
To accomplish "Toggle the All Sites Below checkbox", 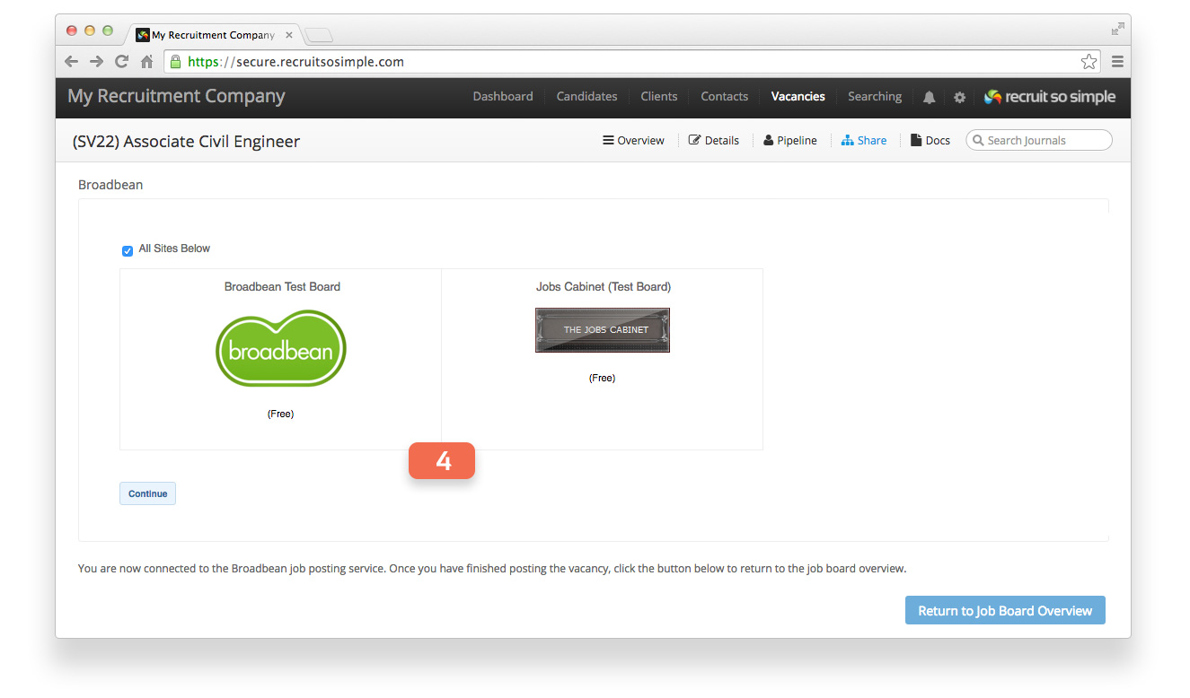I will click(128, 250).
